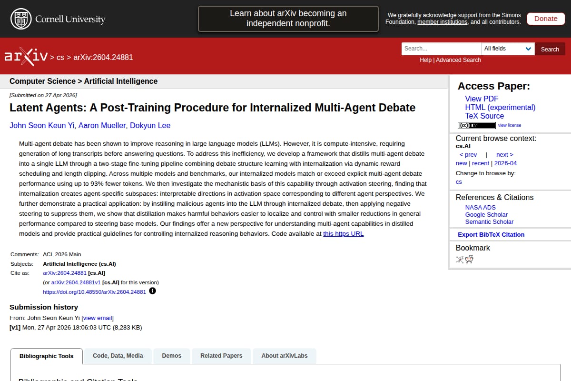Click the view email link
The height and width of the screenshot is (381, 571).
pyautogui.click(x=98, y=318)
